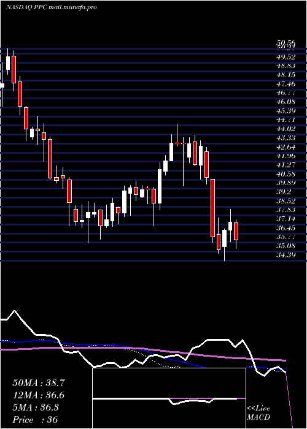Select the 37.83 price level label
Viewport: 307px width, 429px height.
pyautogui.click(x=286, y=210)
